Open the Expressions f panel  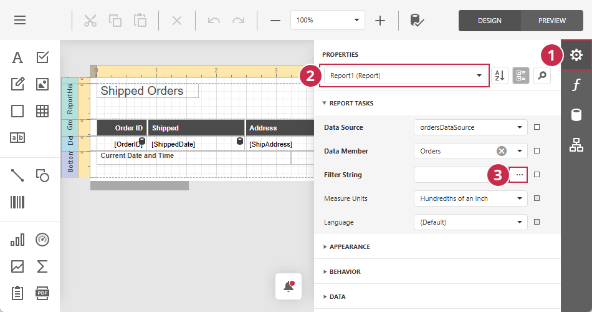tap(576, 85)
